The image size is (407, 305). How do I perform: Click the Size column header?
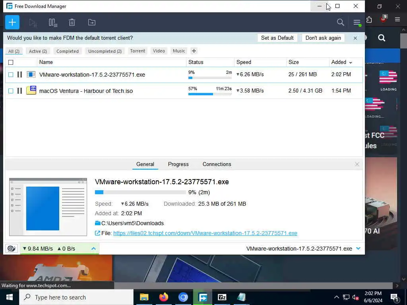click(x=308, y=62)
